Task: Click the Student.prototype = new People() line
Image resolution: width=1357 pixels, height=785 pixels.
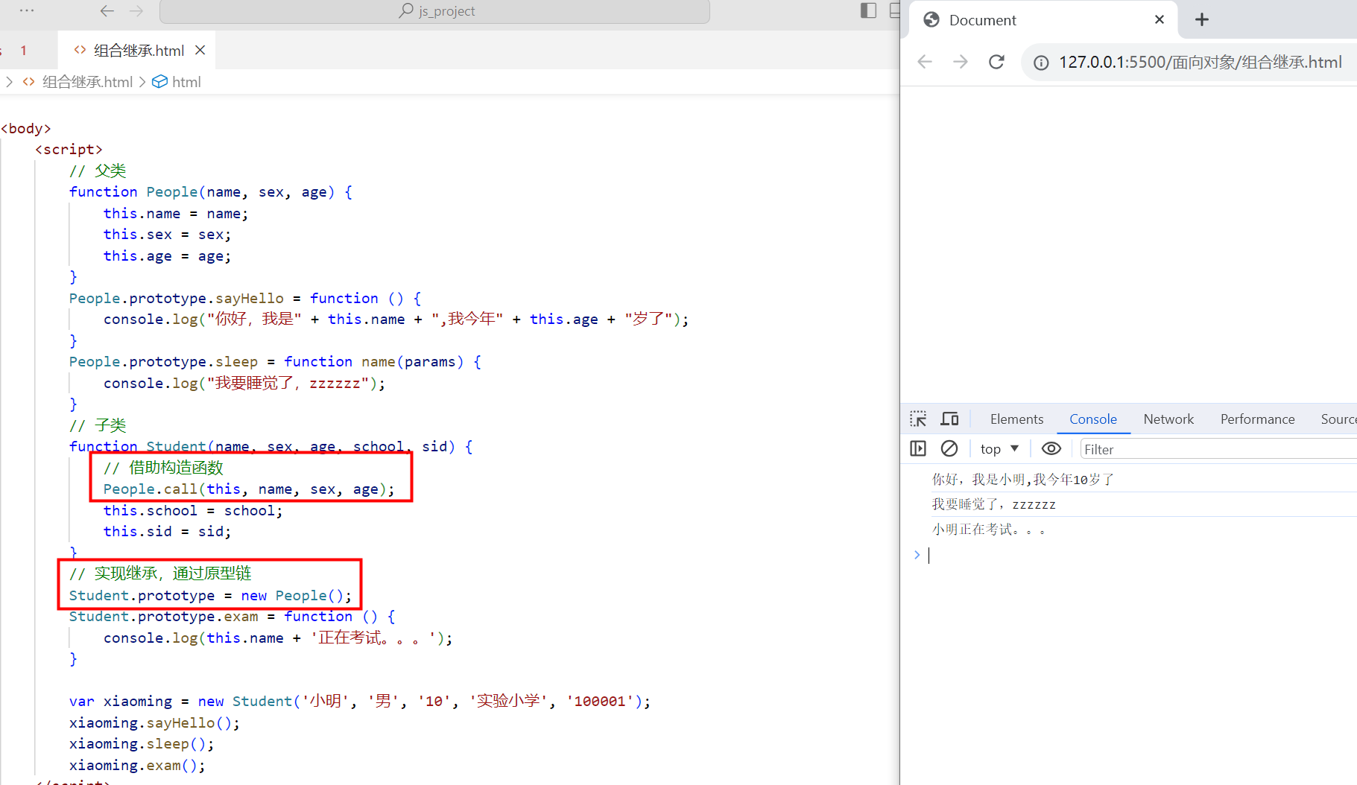Action: (210, 596)
